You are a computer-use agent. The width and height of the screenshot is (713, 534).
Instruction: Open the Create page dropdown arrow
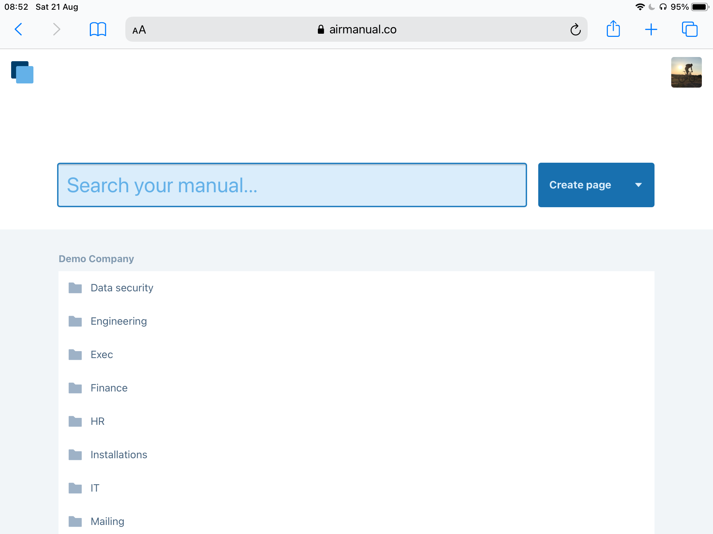click(638, 185)
